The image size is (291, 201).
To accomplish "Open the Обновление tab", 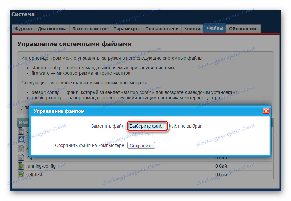I will pos(243,29).
